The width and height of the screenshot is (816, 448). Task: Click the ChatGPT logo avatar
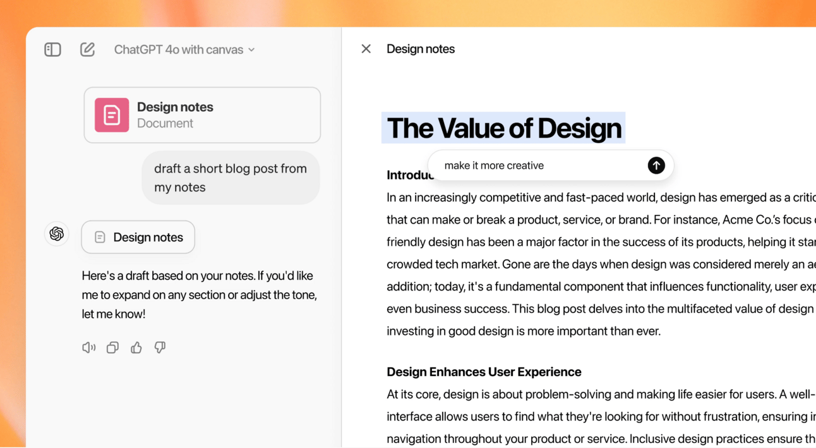[x=57, y=234]
